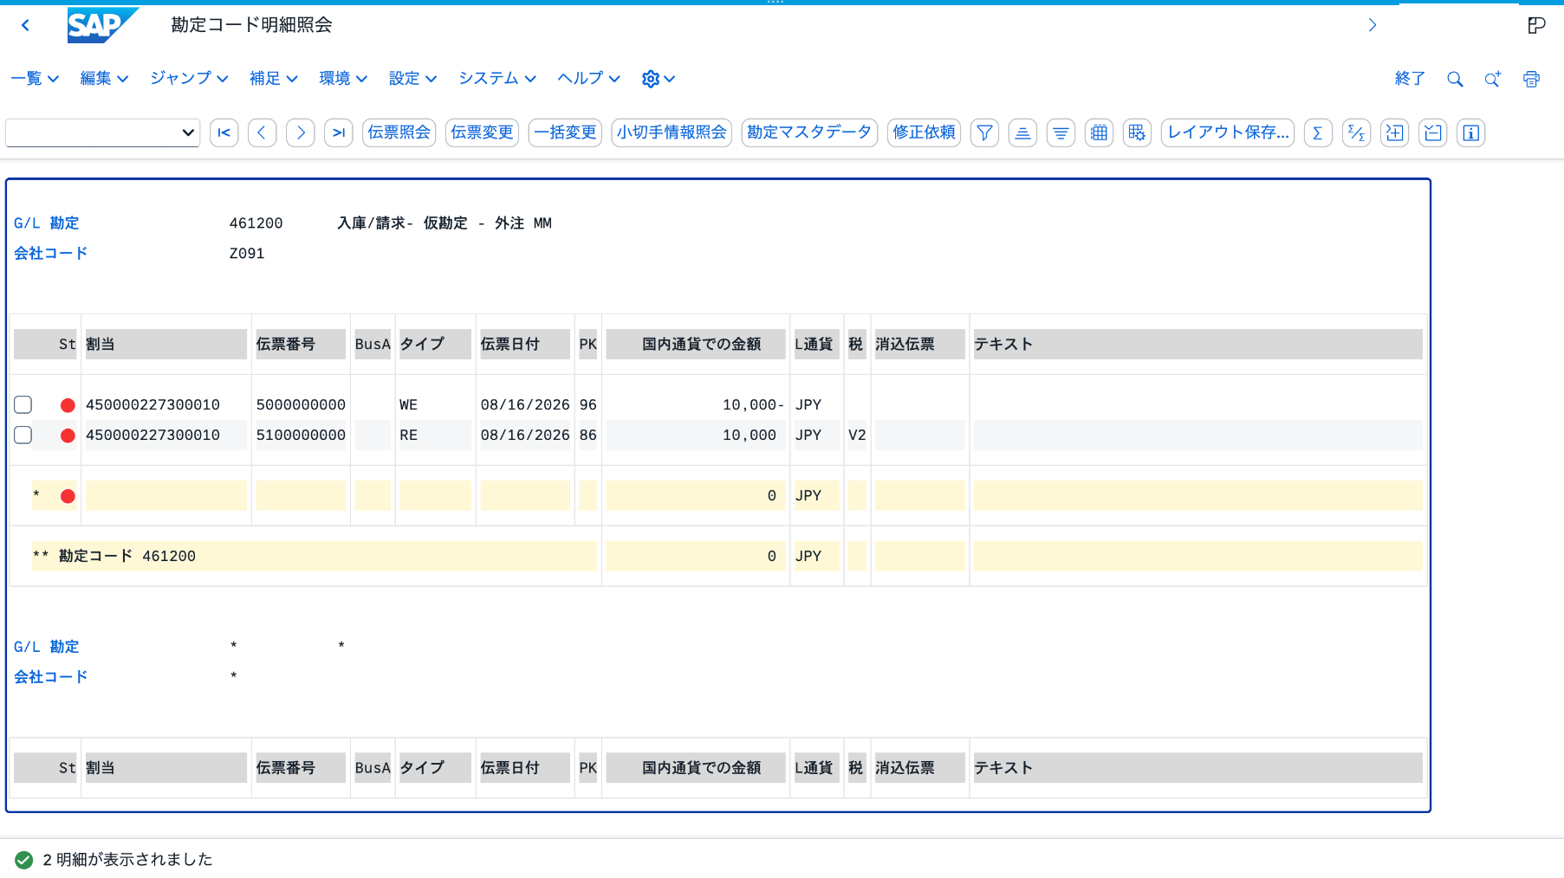The image size is (1564, 878).
Task: Click the 小切手情報照会 button
Action: click(x=672, y=132)
